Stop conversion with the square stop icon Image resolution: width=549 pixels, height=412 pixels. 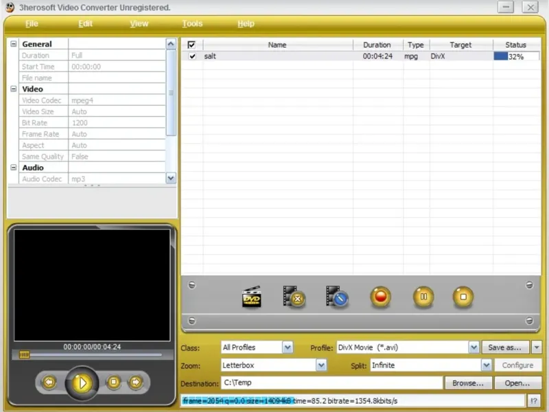(463, 297)
